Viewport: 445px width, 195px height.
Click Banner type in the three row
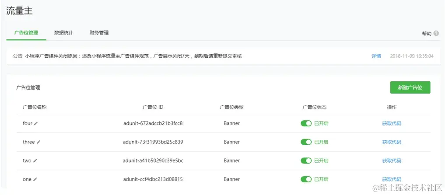231,142
